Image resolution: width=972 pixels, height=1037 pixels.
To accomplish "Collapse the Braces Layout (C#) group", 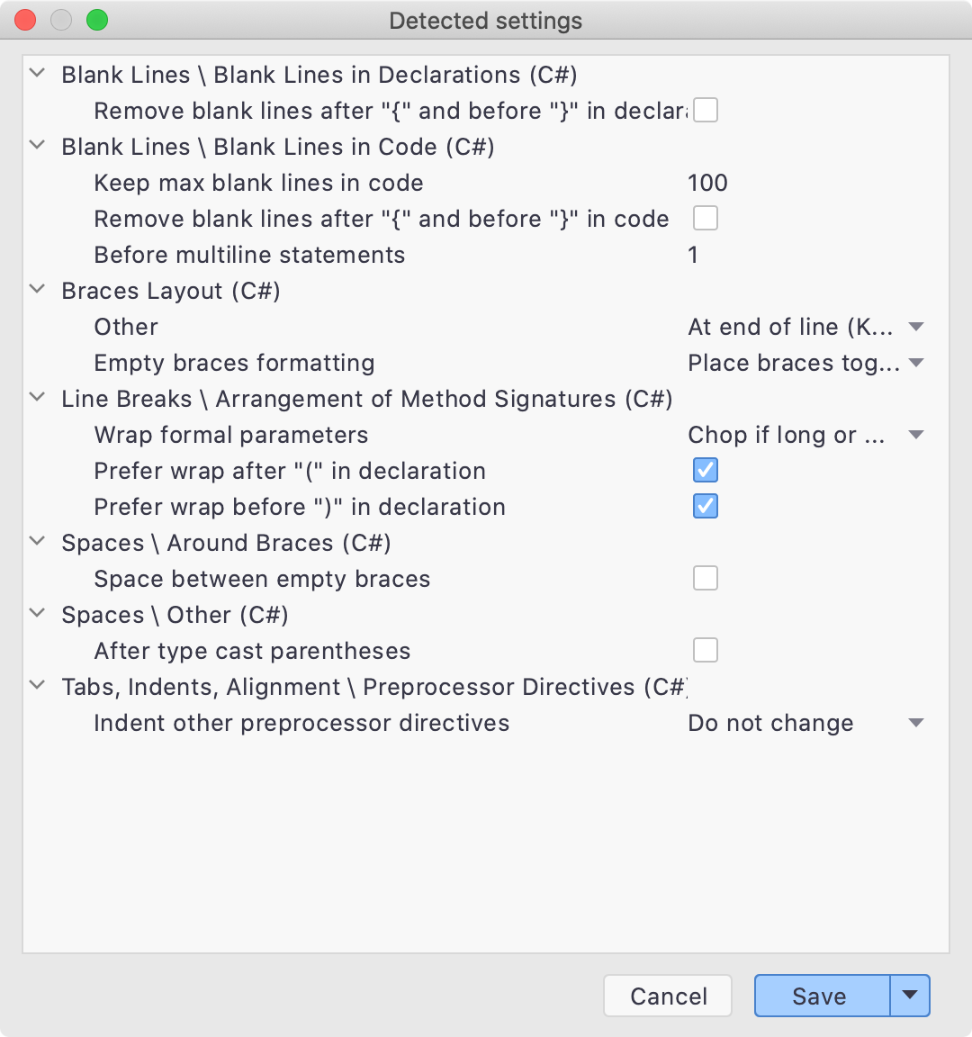I will [38, 290].
